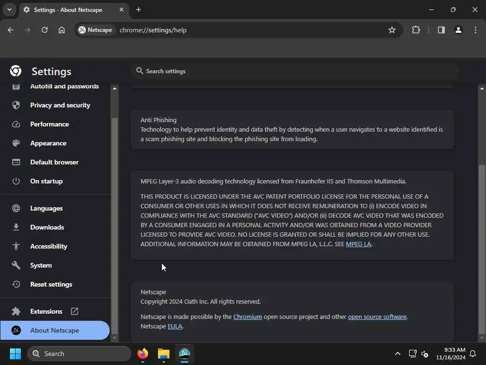
Task: Open the home page via house icon
Action: coord(62,30)
